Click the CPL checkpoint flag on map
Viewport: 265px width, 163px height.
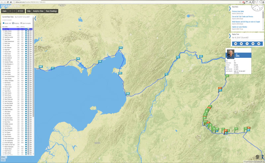coord(220,90)
